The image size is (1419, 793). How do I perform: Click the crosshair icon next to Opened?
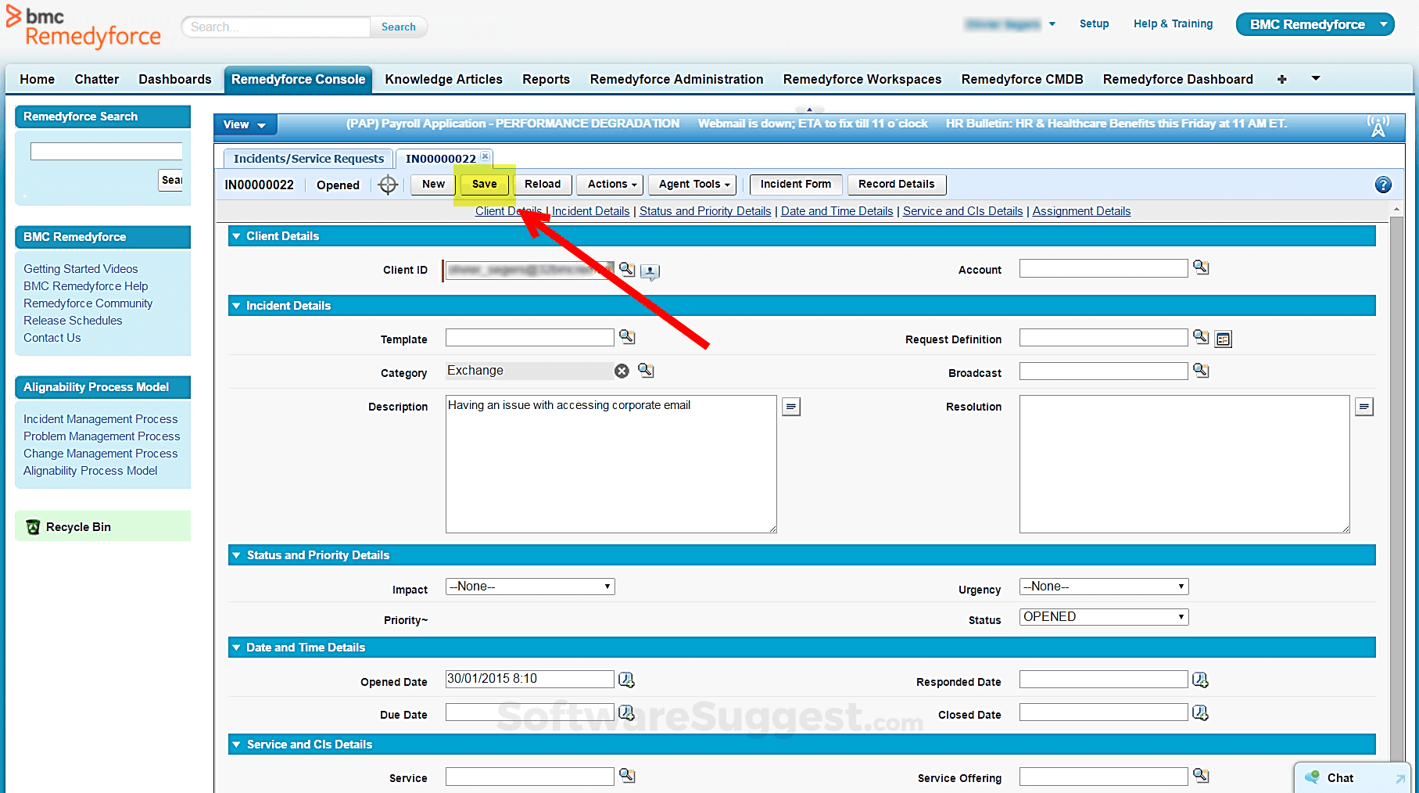coord(388,185)
